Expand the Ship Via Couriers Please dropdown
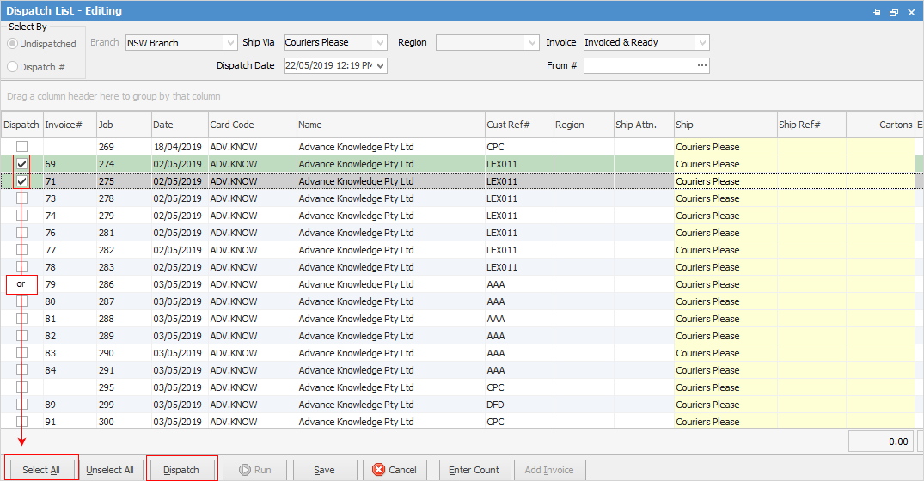The image size is (924, 481). (380, 43)
